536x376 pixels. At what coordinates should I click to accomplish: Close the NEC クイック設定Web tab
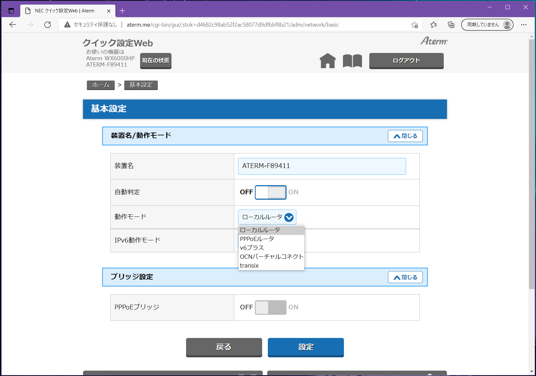tap(109, 11)
